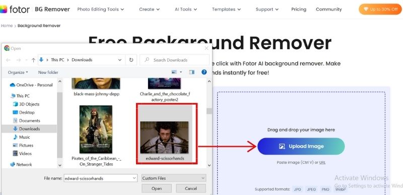Viewport: 403px width, 195px height.
Task: Click the file list scrollbar up arrow
Action: (x=209, y=81)
